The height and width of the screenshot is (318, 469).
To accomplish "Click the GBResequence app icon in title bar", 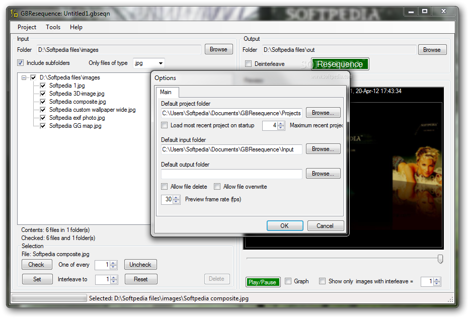I will [x=14, y=14].
